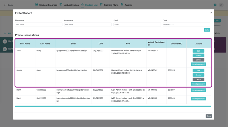Click the Vettrak Participant ID header
This screenshot has height=127, width=228.
click(156, 43)
